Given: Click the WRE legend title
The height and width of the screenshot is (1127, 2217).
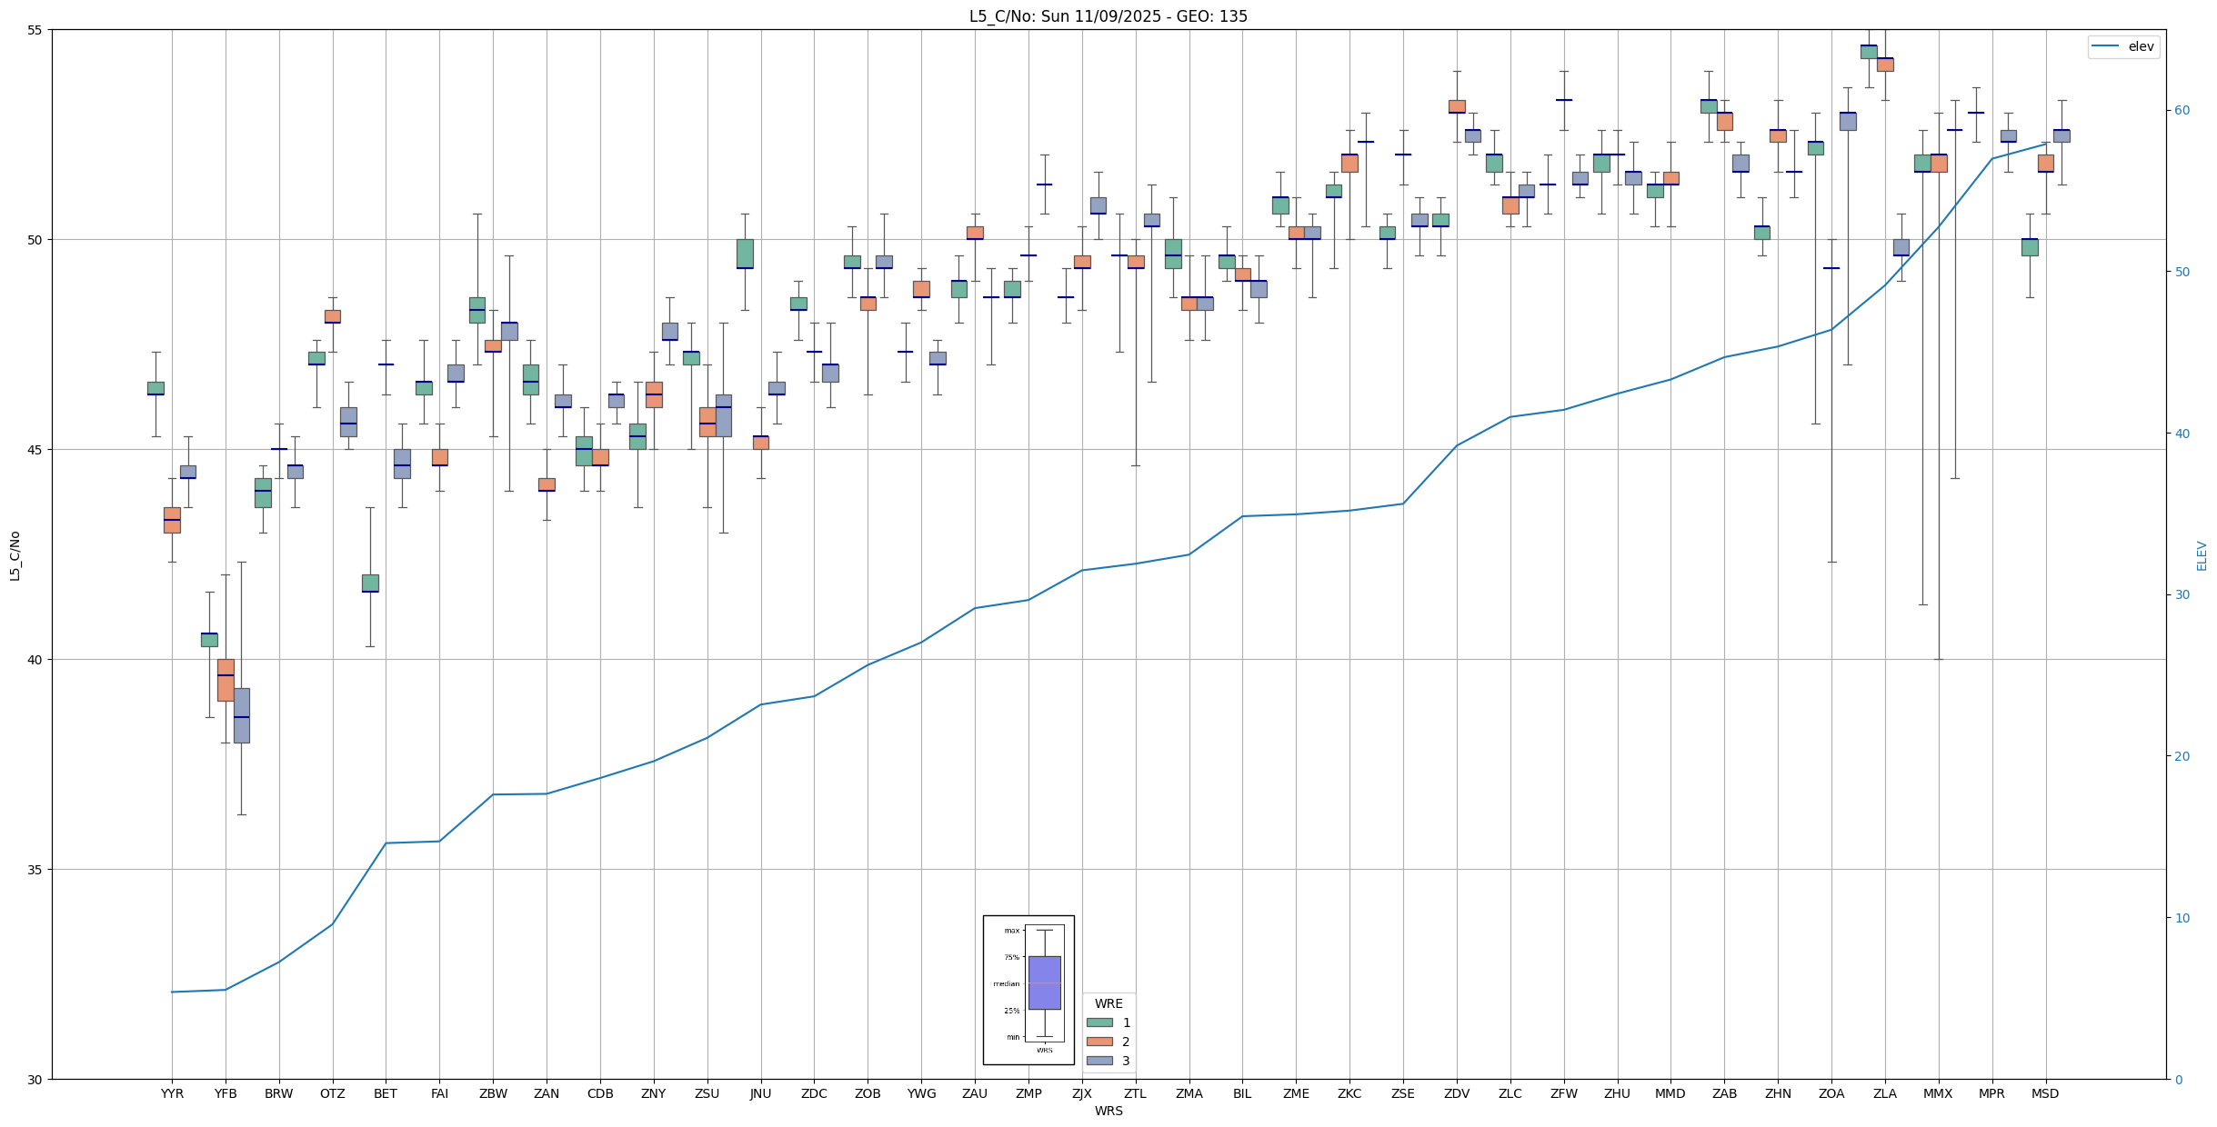Looking at the screenshot, I should [1108, 1003].
